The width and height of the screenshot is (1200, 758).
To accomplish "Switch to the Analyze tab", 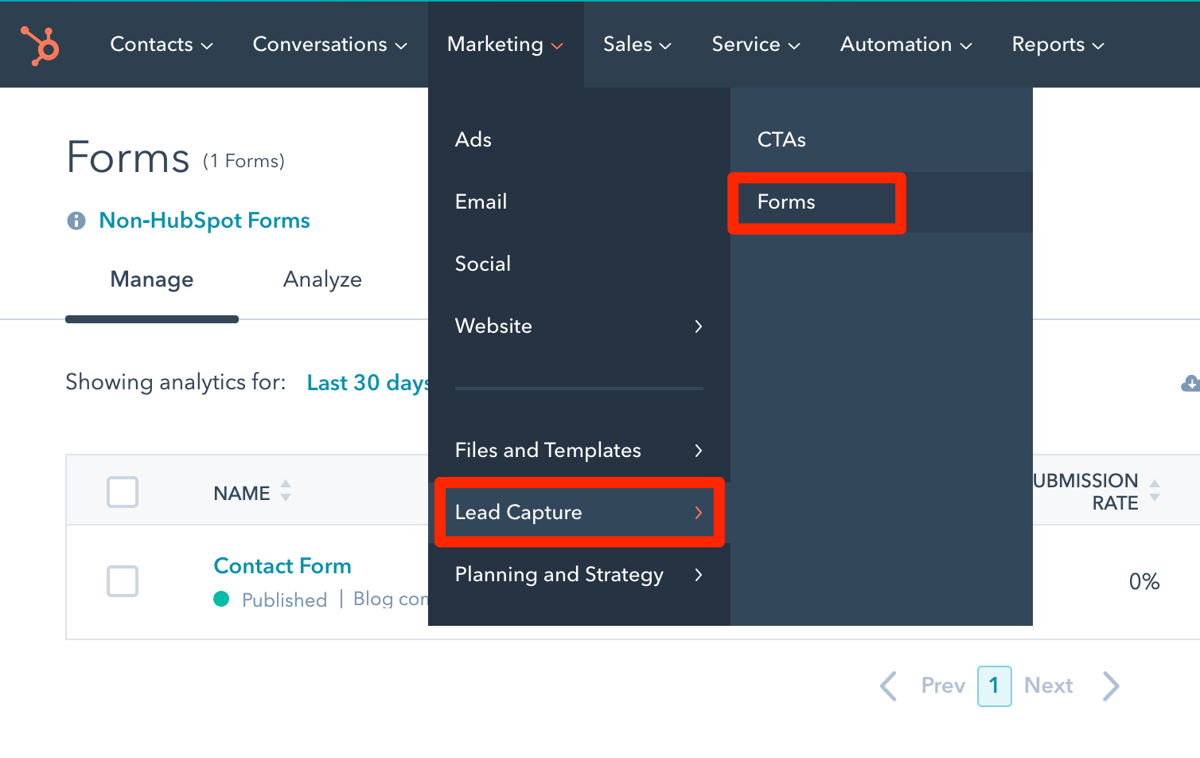I will pos(322,279).
